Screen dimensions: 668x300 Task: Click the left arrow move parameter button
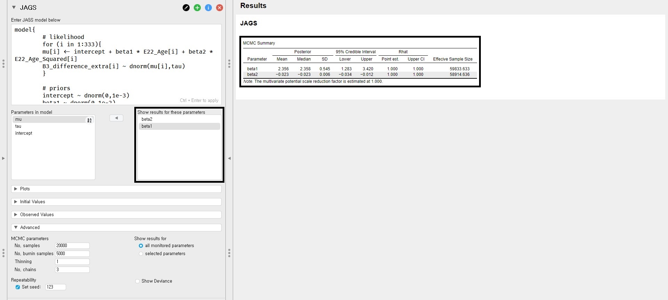click(116, 118)
